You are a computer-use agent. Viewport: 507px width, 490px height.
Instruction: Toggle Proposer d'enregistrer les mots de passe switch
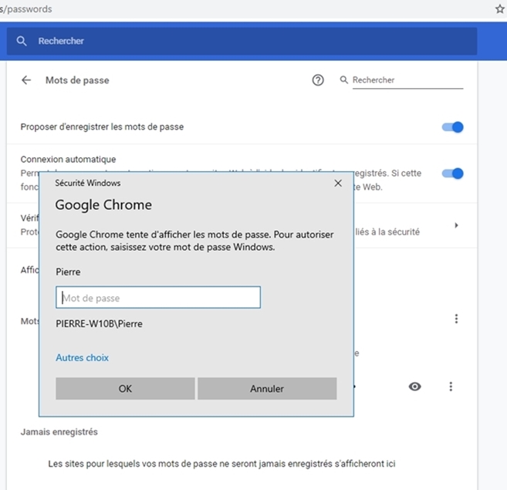[x=453, y=127]
